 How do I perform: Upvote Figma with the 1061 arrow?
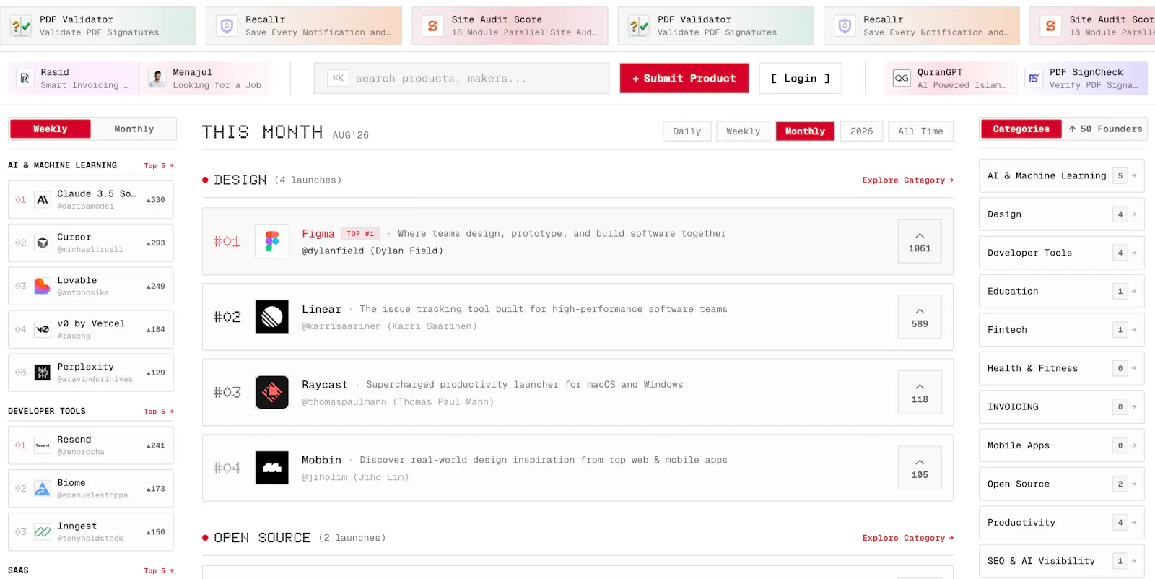(920, 241)
